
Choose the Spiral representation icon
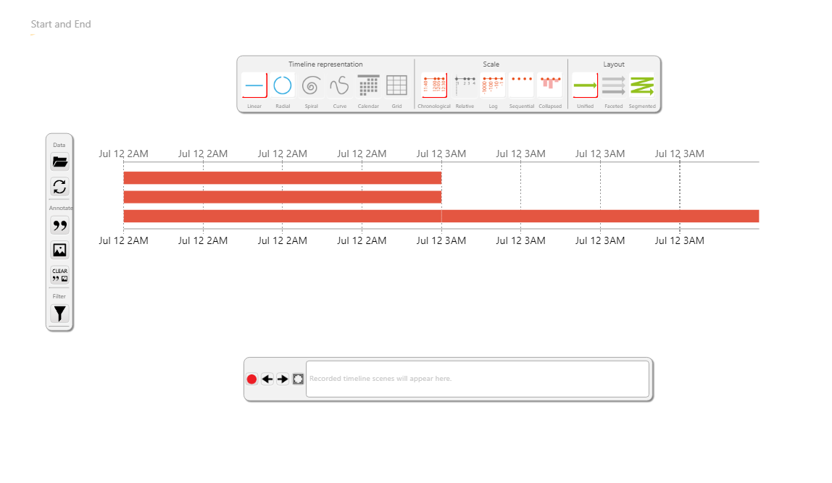coord(311,85)
